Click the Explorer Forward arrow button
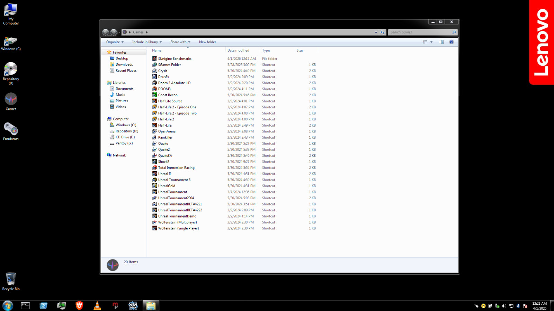 point(114,32)
